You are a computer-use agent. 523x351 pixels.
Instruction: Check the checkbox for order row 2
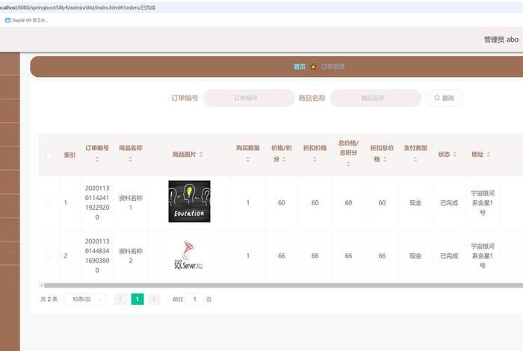(48, 255)
